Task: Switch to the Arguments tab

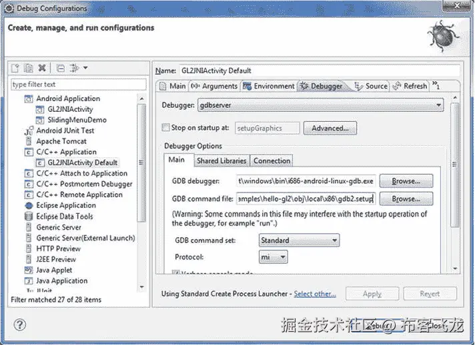Action: tap(214, 86)
